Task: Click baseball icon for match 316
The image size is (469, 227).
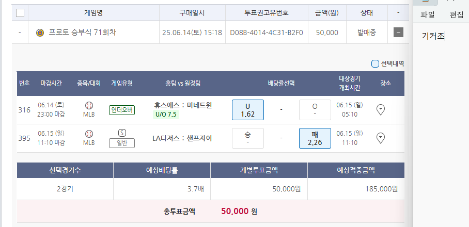Action: pos(89,105)
